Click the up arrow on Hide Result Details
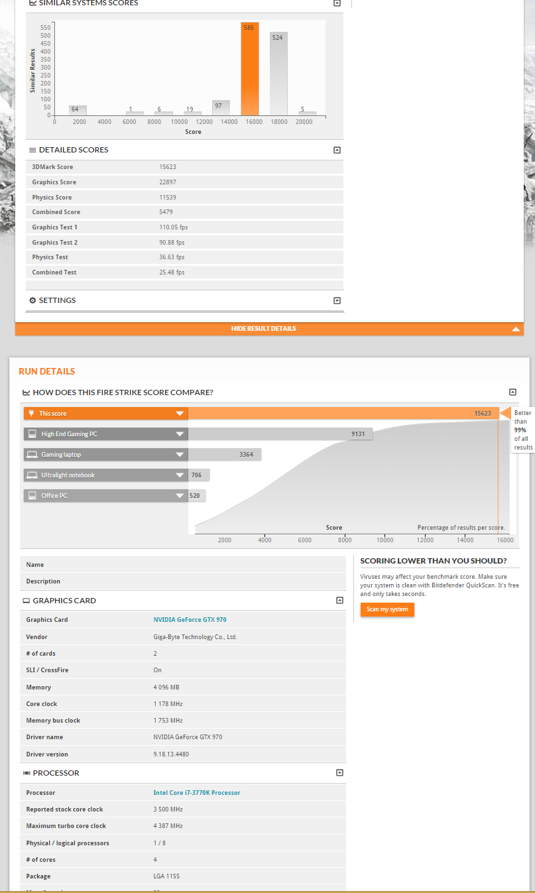Image resolution: width=535 pixels, height=893 pixels. tap(516, 329)
